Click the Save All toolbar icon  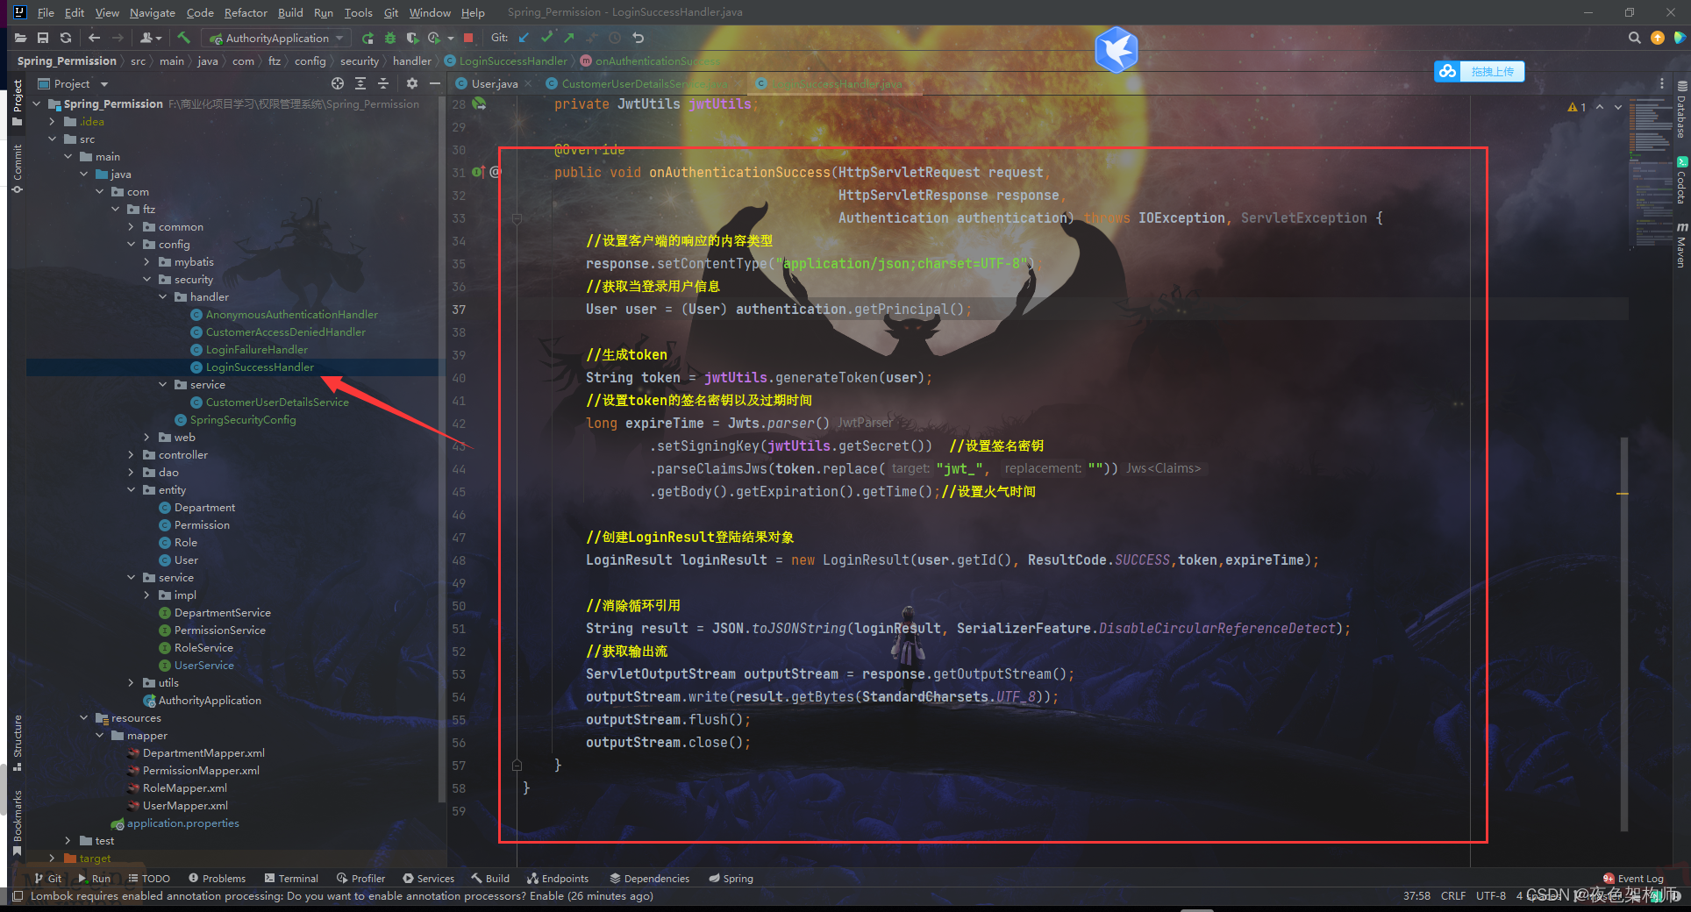43,38
